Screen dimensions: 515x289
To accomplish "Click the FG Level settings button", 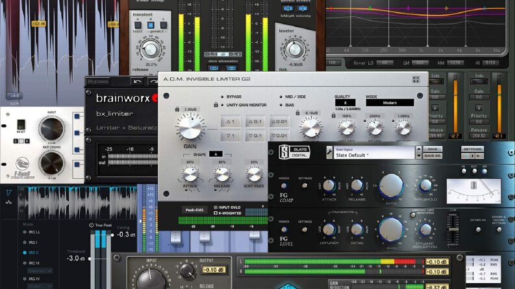I will pos(305,229).
